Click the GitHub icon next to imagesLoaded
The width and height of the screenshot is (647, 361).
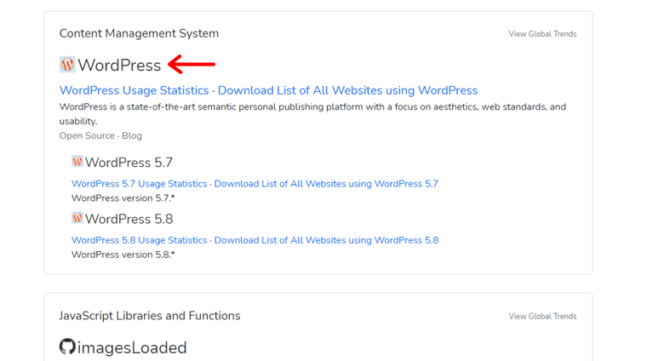click(x=67, y=347)
